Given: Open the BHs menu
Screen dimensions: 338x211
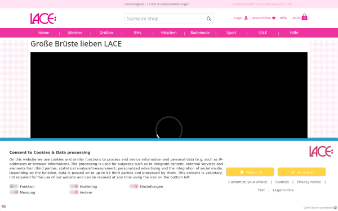Looking at the screenshot, I should click(x=137, y=33).
